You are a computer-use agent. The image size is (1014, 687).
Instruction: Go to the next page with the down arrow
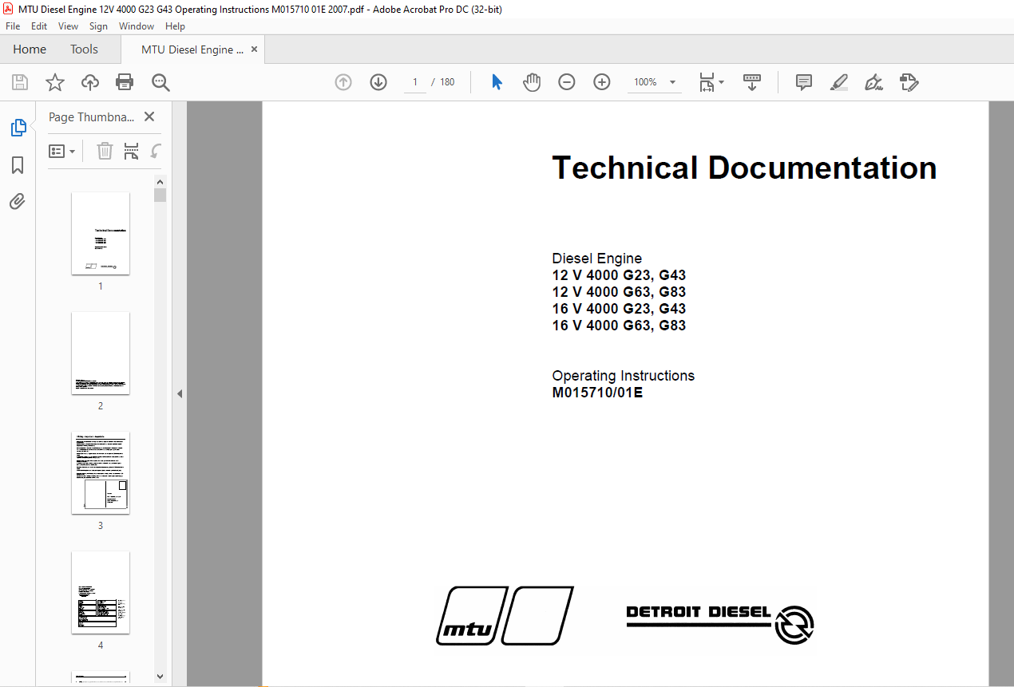coord(378,82)
